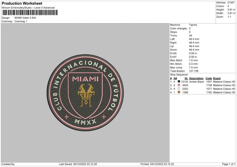Click the 'Last Saved: 04/12/2023 23.12.29' footer text
Viewport: 237px width, 167px height.
pos(78,164)
